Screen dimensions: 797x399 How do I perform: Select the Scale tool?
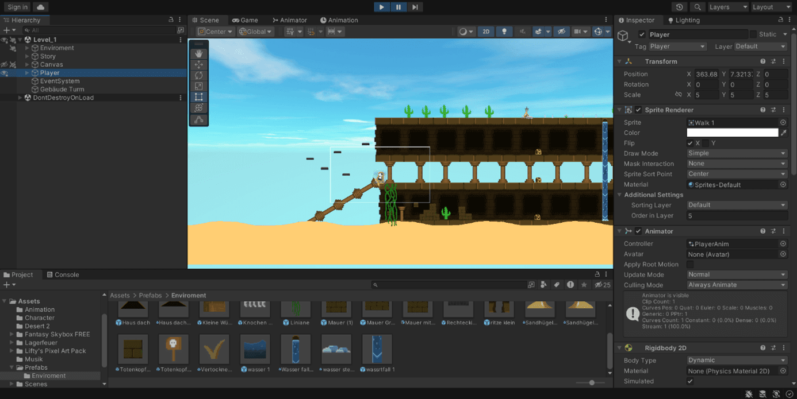[199, 86]
